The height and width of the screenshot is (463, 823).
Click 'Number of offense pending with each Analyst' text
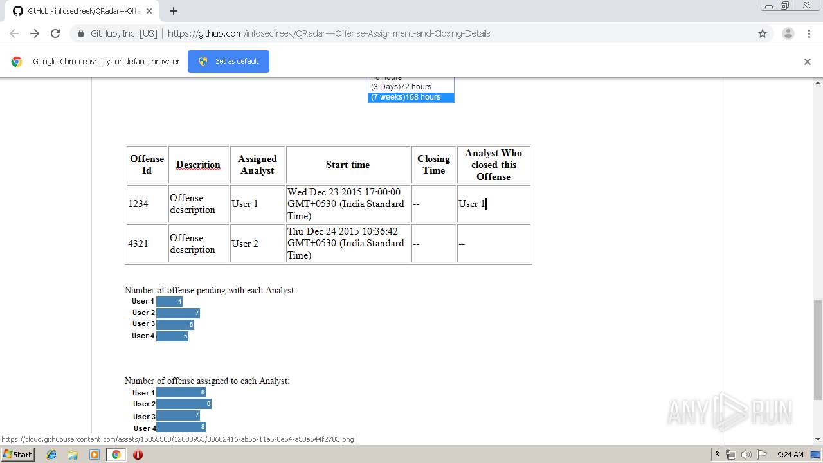210,290
